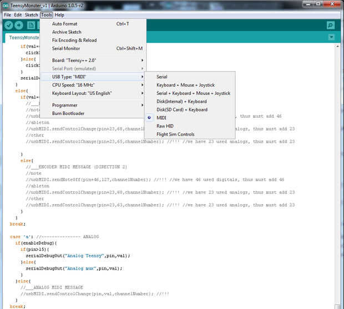Viewport: 344px width, 309px height.
Task: Open the Edit menu
Action: point(18,15)
